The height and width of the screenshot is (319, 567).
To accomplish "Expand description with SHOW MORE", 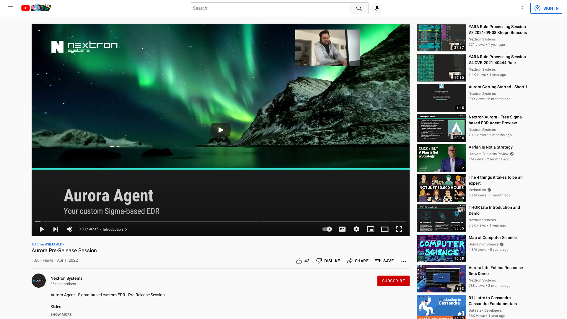I will point(61,315).
